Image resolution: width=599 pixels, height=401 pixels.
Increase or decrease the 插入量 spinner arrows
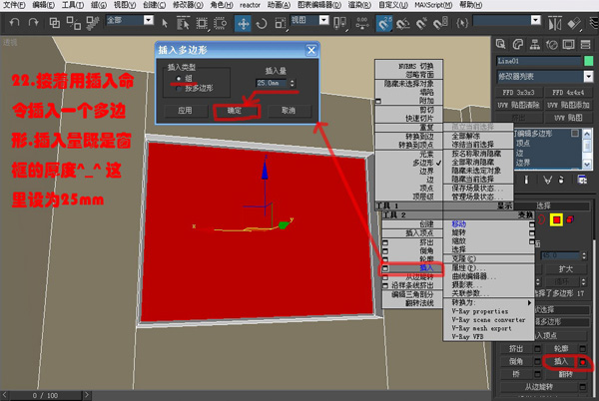click(293, 83)
